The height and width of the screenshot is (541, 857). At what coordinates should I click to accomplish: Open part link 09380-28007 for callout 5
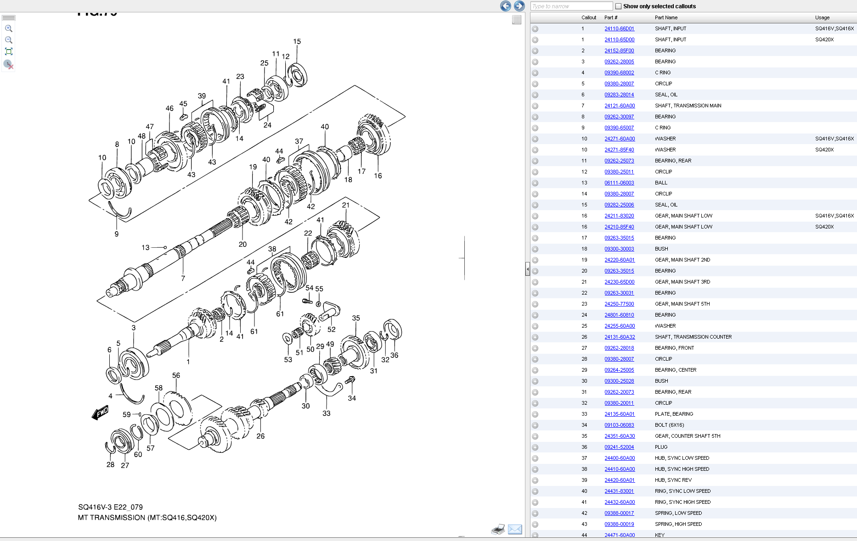point(619,84)
